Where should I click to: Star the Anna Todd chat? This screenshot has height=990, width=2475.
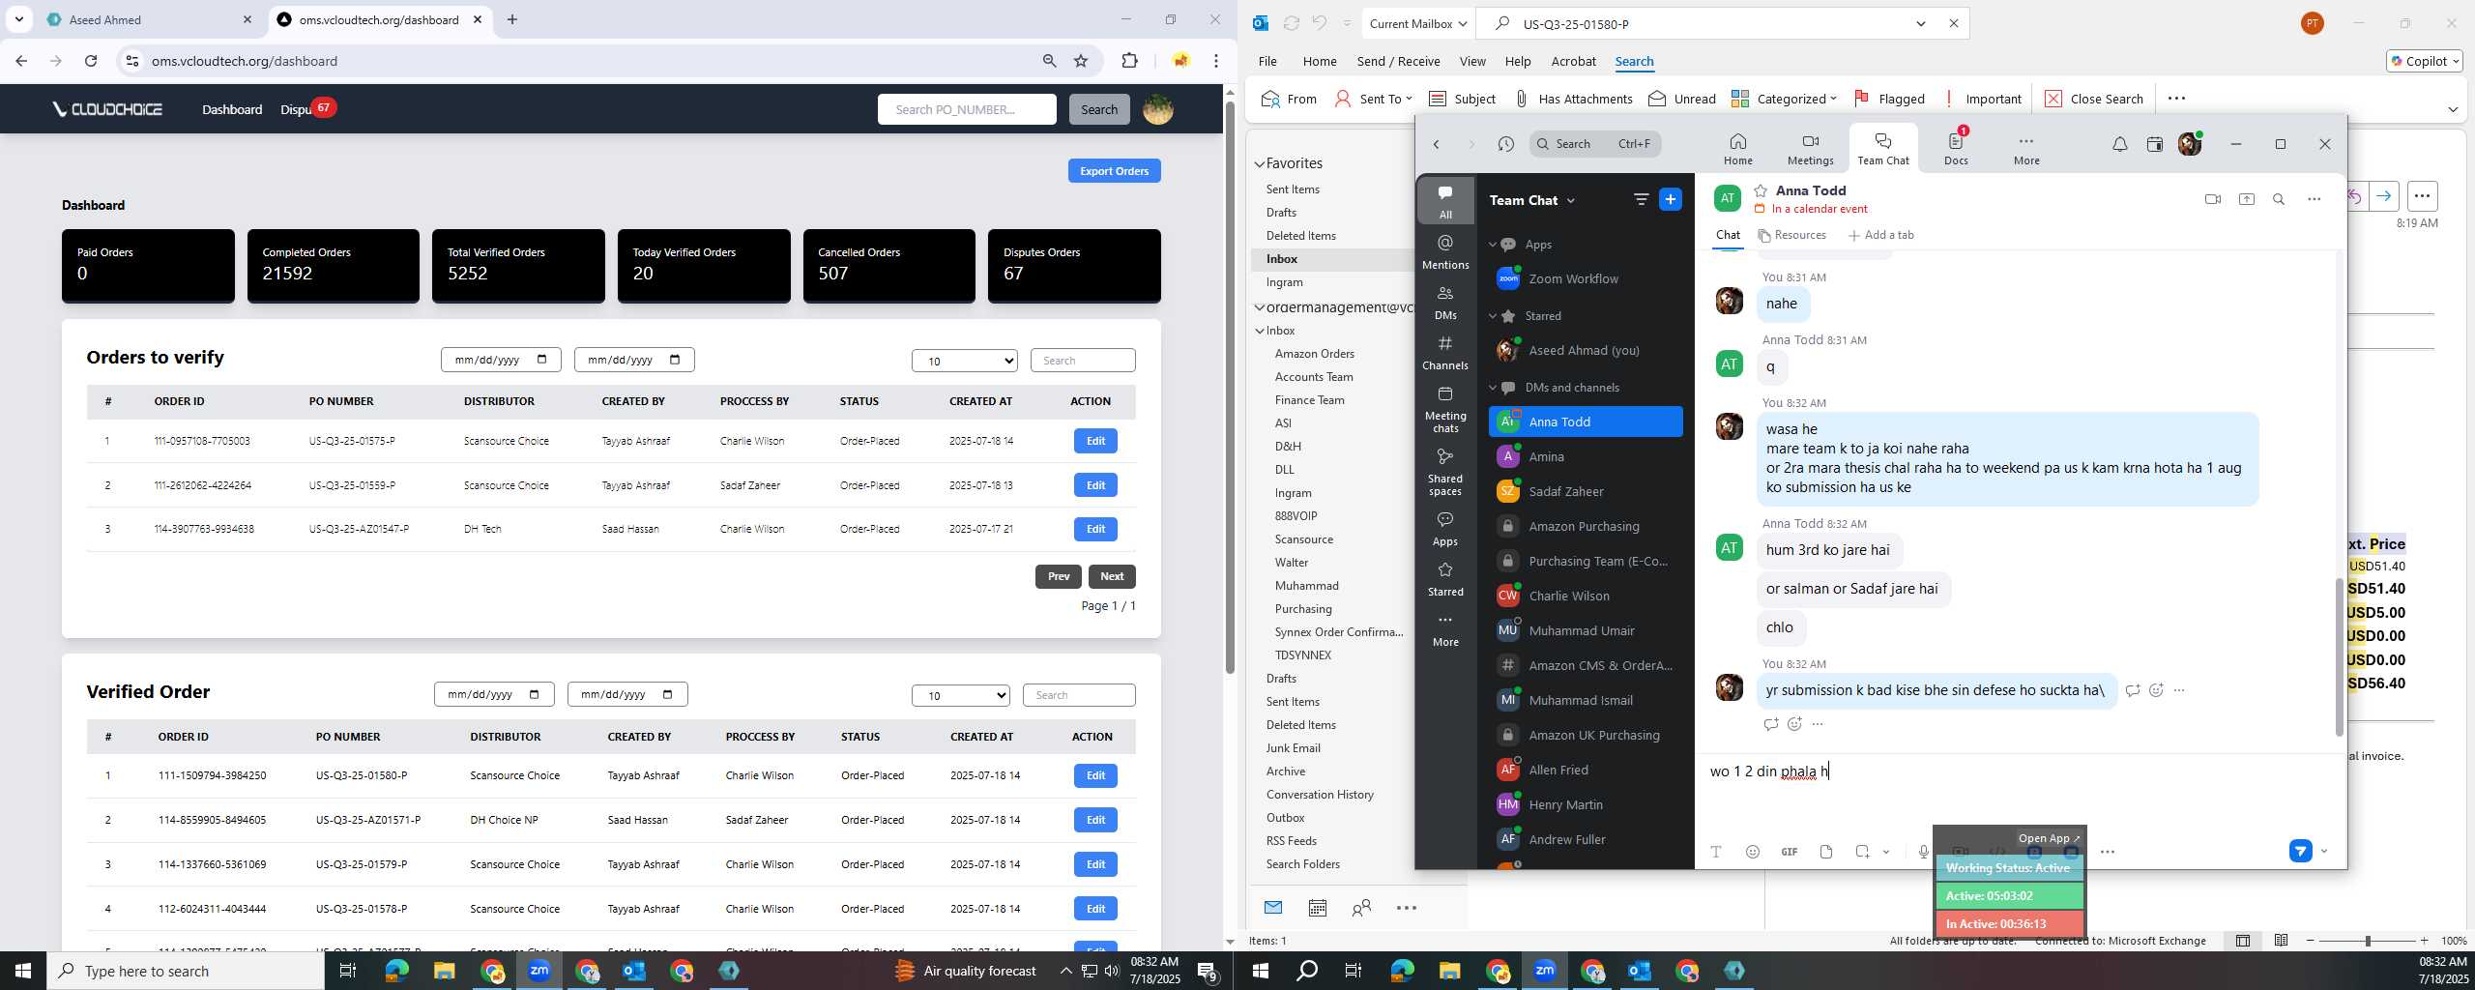1761,190
